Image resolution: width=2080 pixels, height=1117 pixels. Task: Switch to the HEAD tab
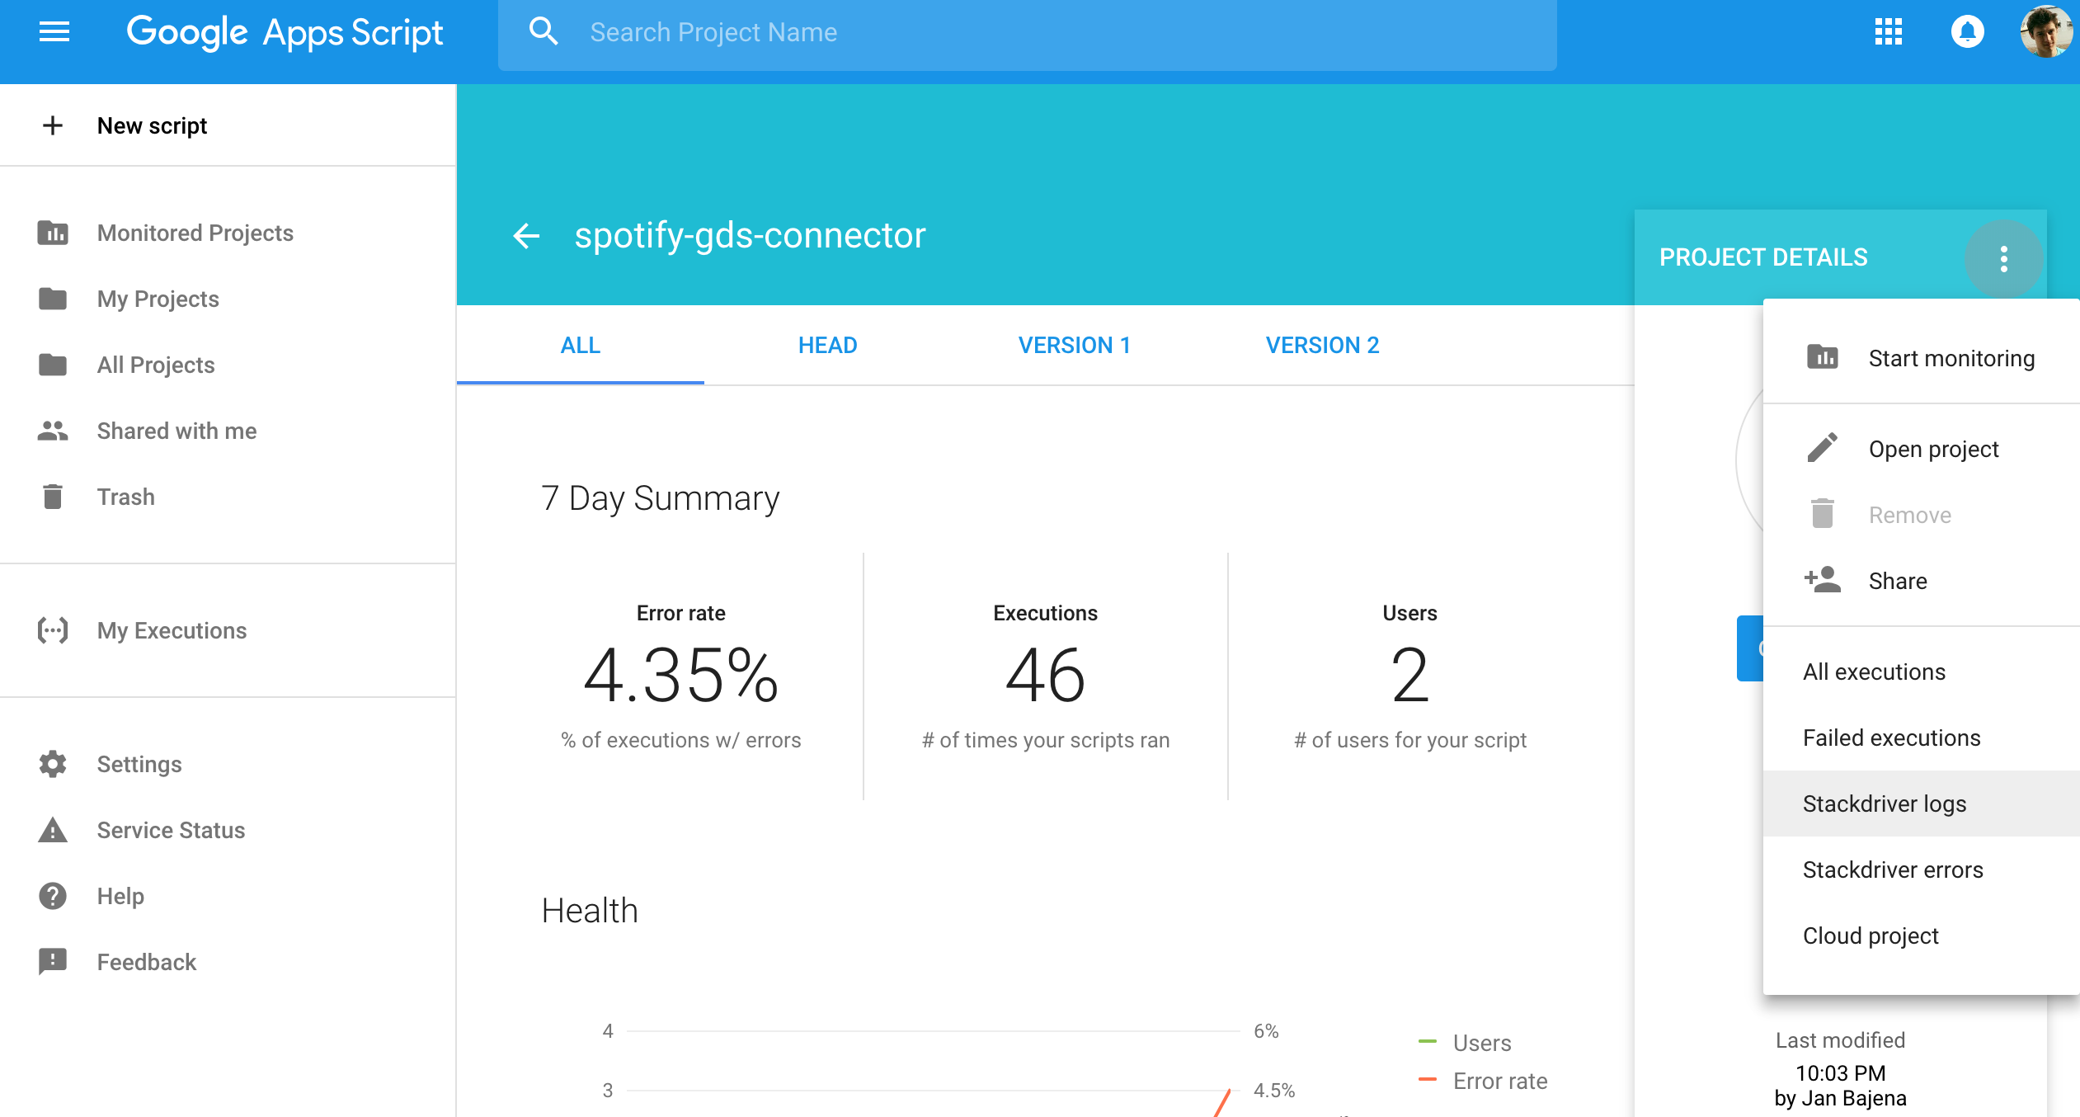[828, 345]
